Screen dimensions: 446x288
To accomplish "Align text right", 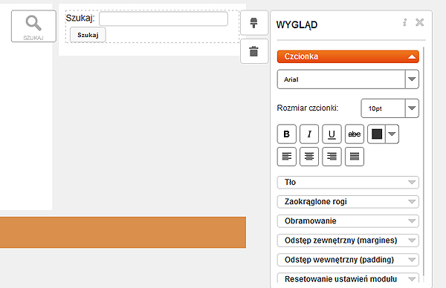I will pos(332,157).
